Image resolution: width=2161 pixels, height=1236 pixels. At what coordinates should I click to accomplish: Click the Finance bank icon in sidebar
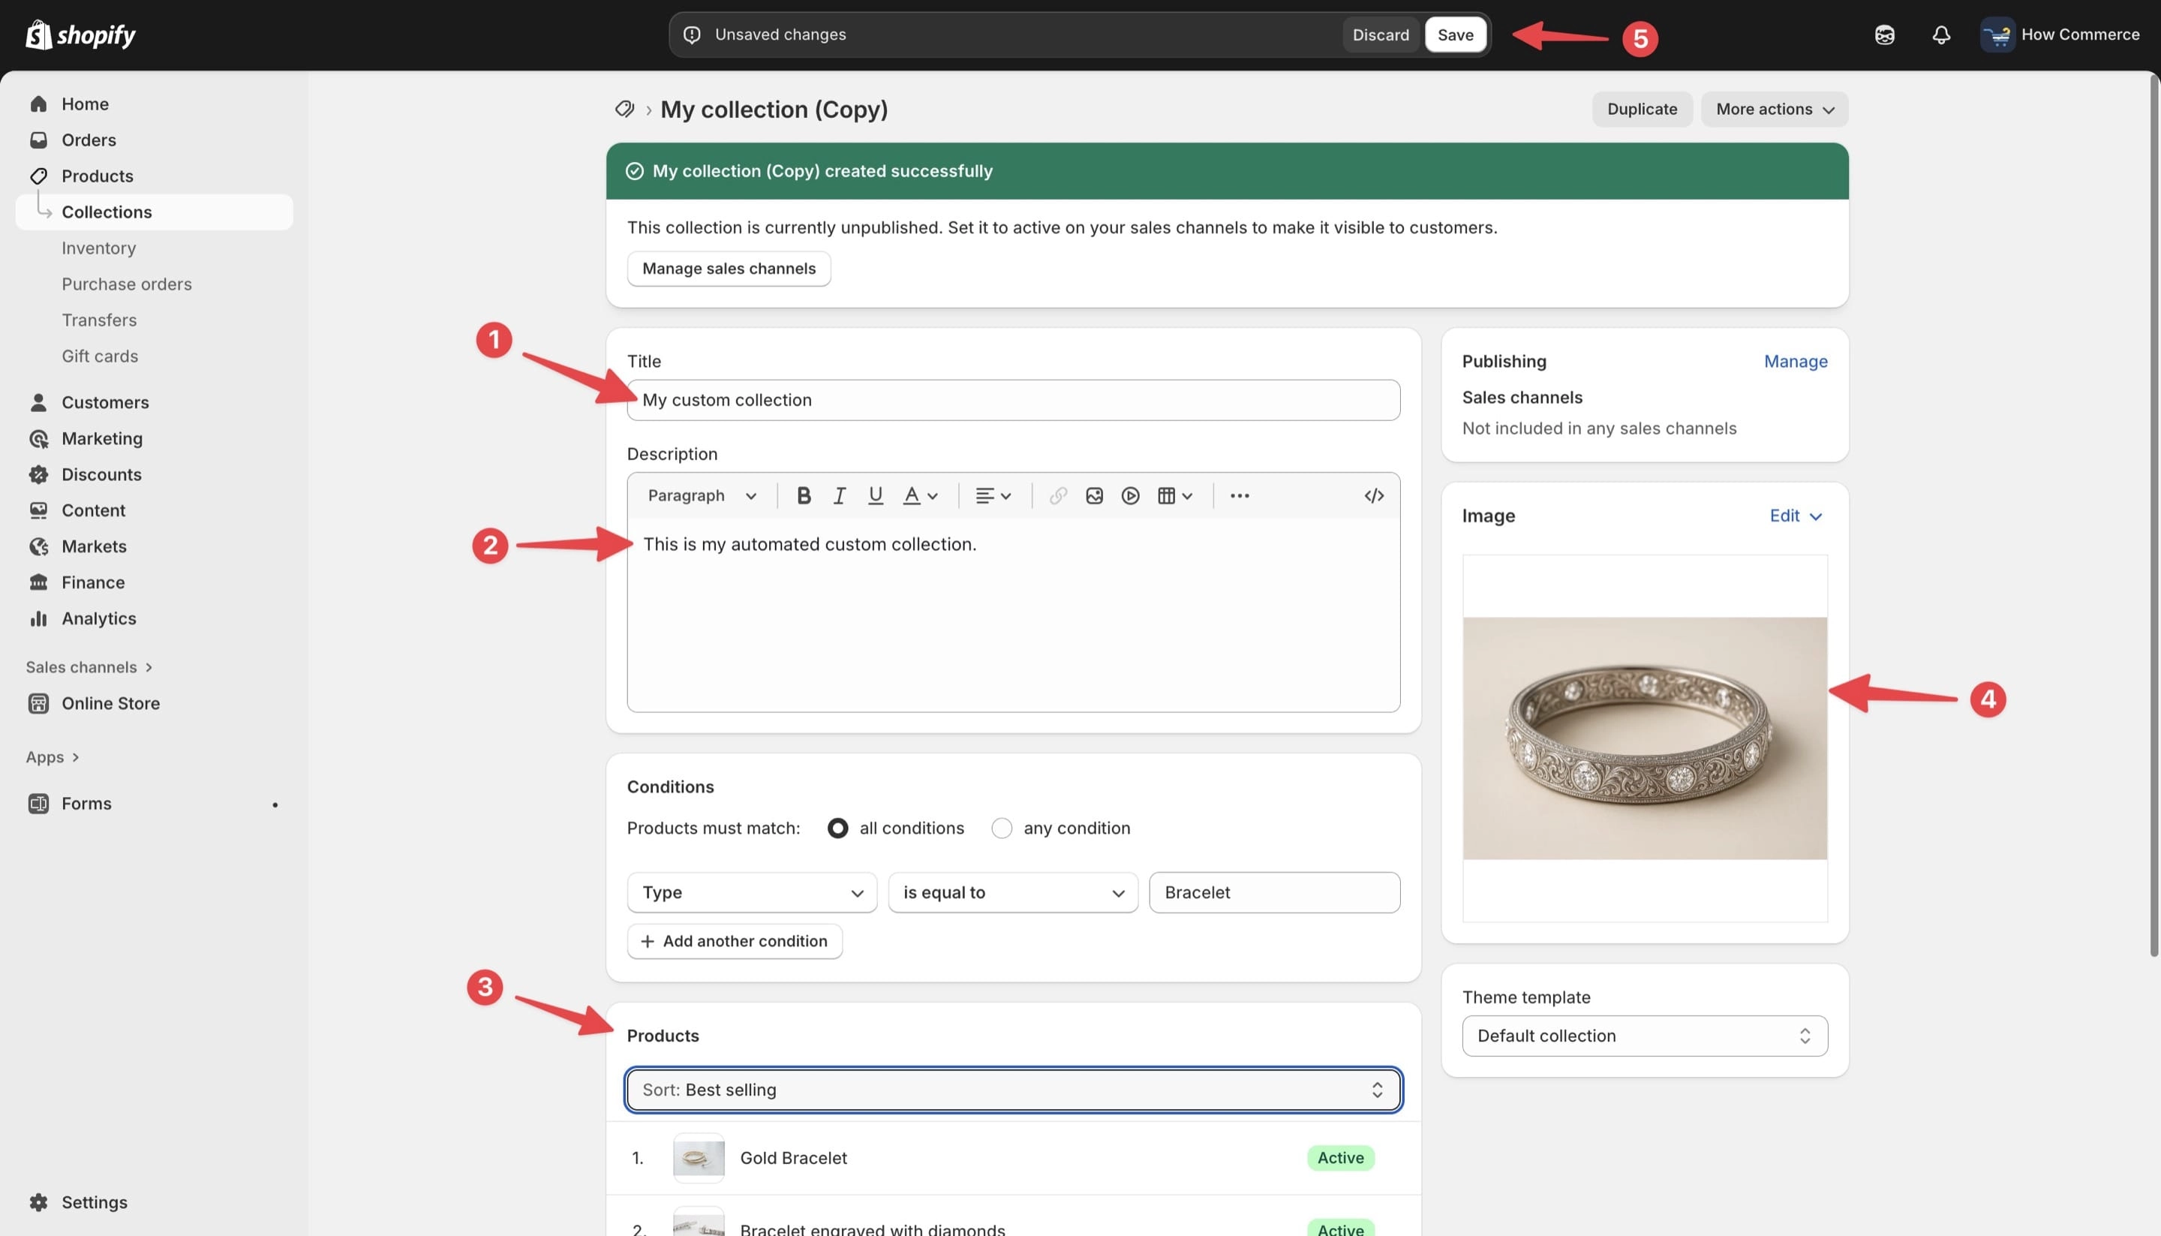38,582
